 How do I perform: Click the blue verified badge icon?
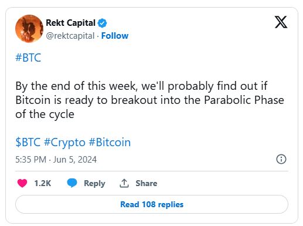pyautogui.click(x=102, y=23)
